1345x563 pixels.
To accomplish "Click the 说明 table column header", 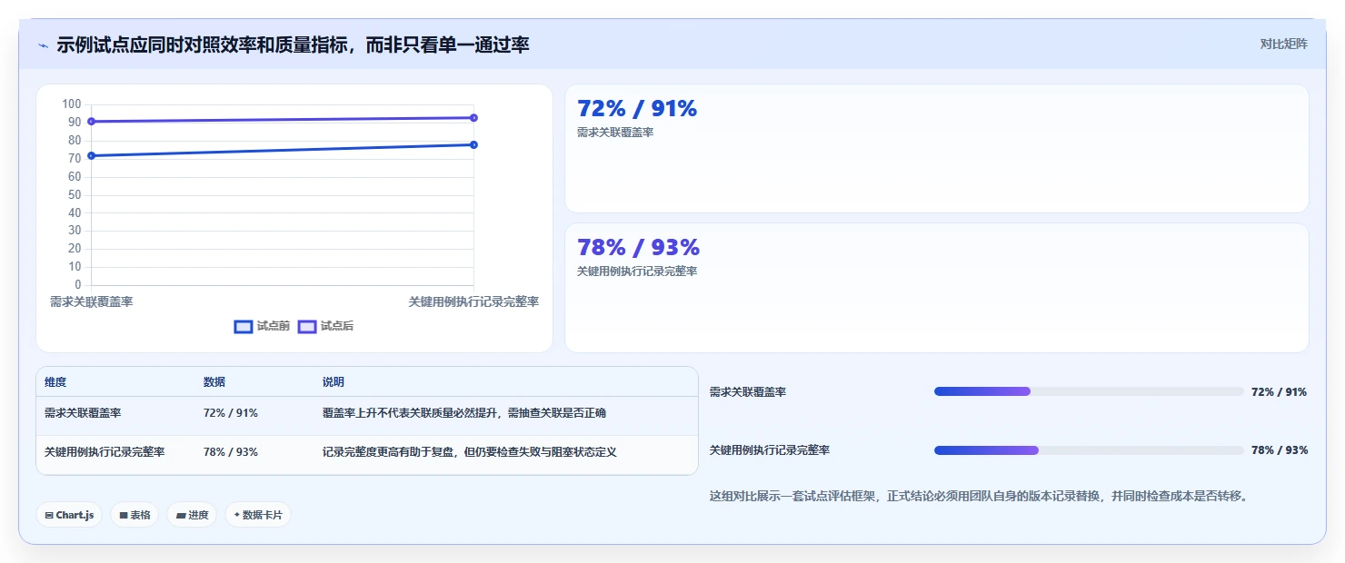I will (334, 382).
